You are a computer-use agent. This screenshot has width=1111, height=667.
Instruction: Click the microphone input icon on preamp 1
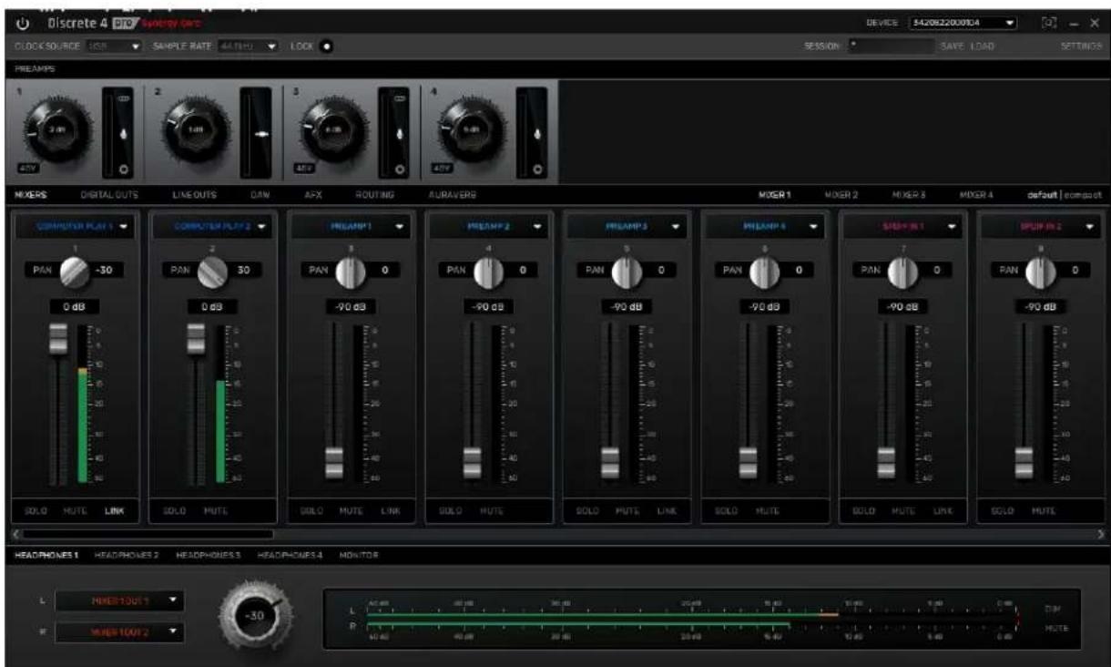pyautogui.click(x=126, y=133)
